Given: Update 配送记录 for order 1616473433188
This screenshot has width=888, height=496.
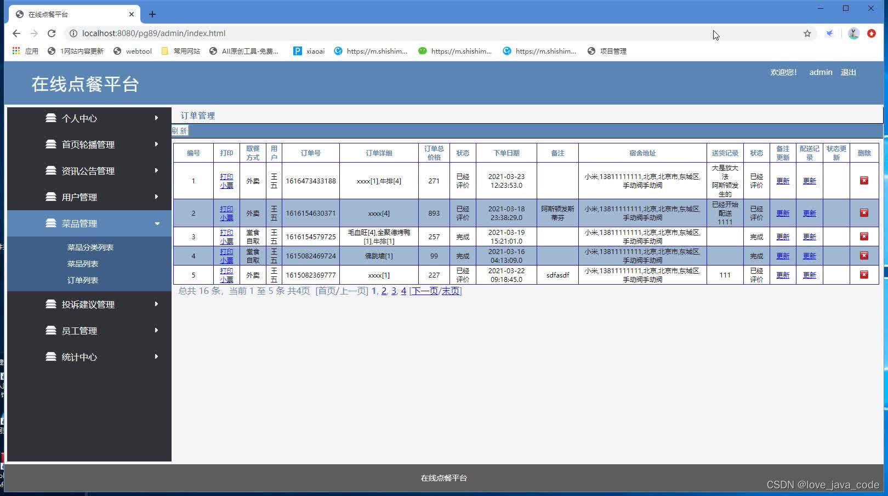Looking at the screenshot, I should (809, 181).
